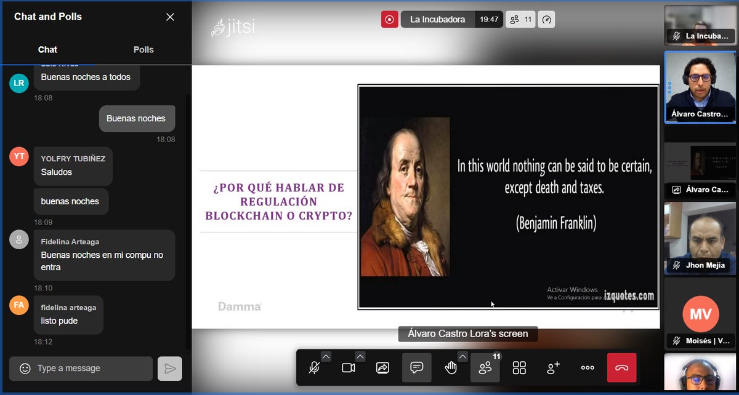Select Moisés MV avatar thumbnail
739x395 pixels.
pyautogui.click(x=700, y=314)
